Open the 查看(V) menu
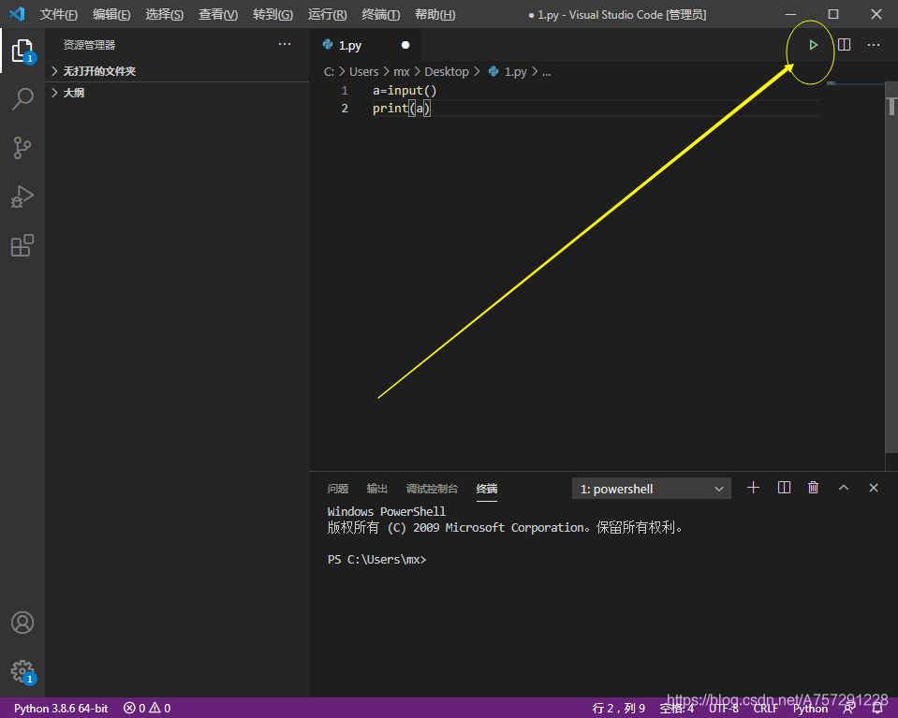The width and height of the screenshot is (898, 718). 218,14
